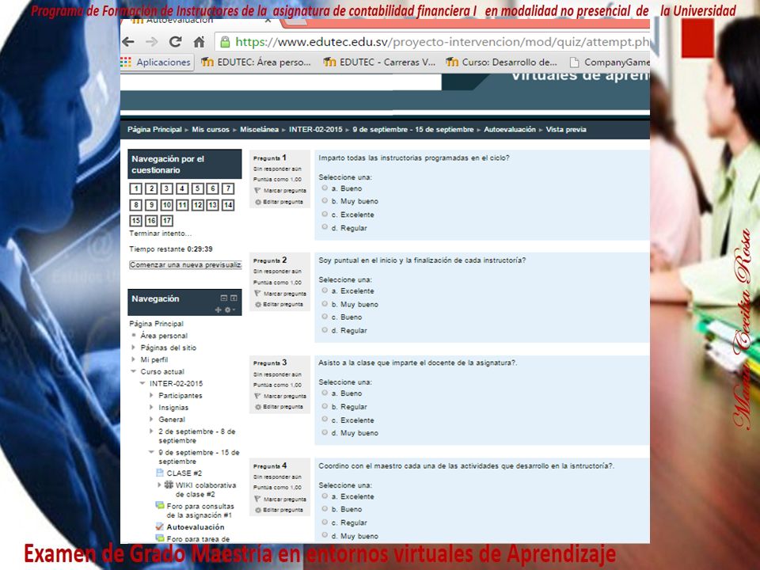Go to Página Principal in breadcrumb
This screenshot has height=570, width=760.
tap(154, 129)
